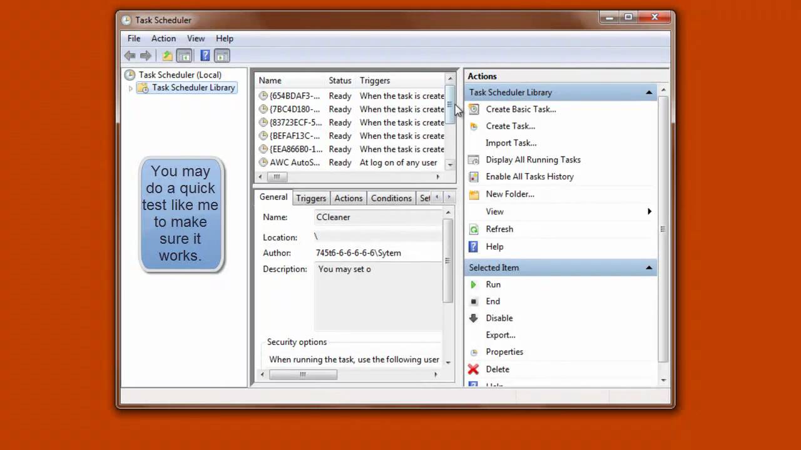Viewport: 801px width, 450px height.
Task: Click the Task Scheduler clock icon in title bar
Action: tap(126, 20)
